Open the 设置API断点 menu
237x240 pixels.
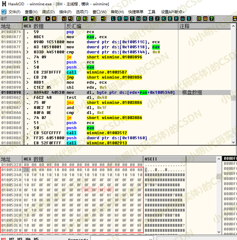pyautogui.click(x=173, y=12)
